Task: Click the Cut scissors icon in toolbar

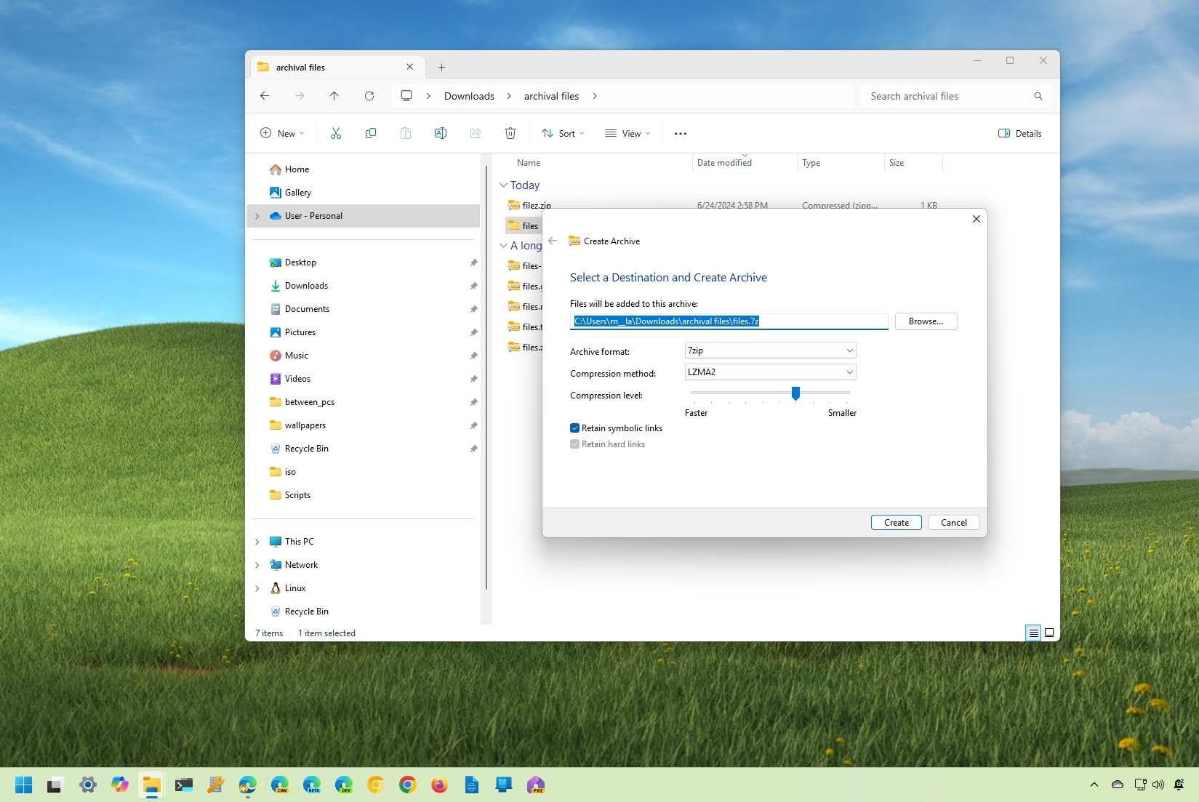Action: click(335, 133)
